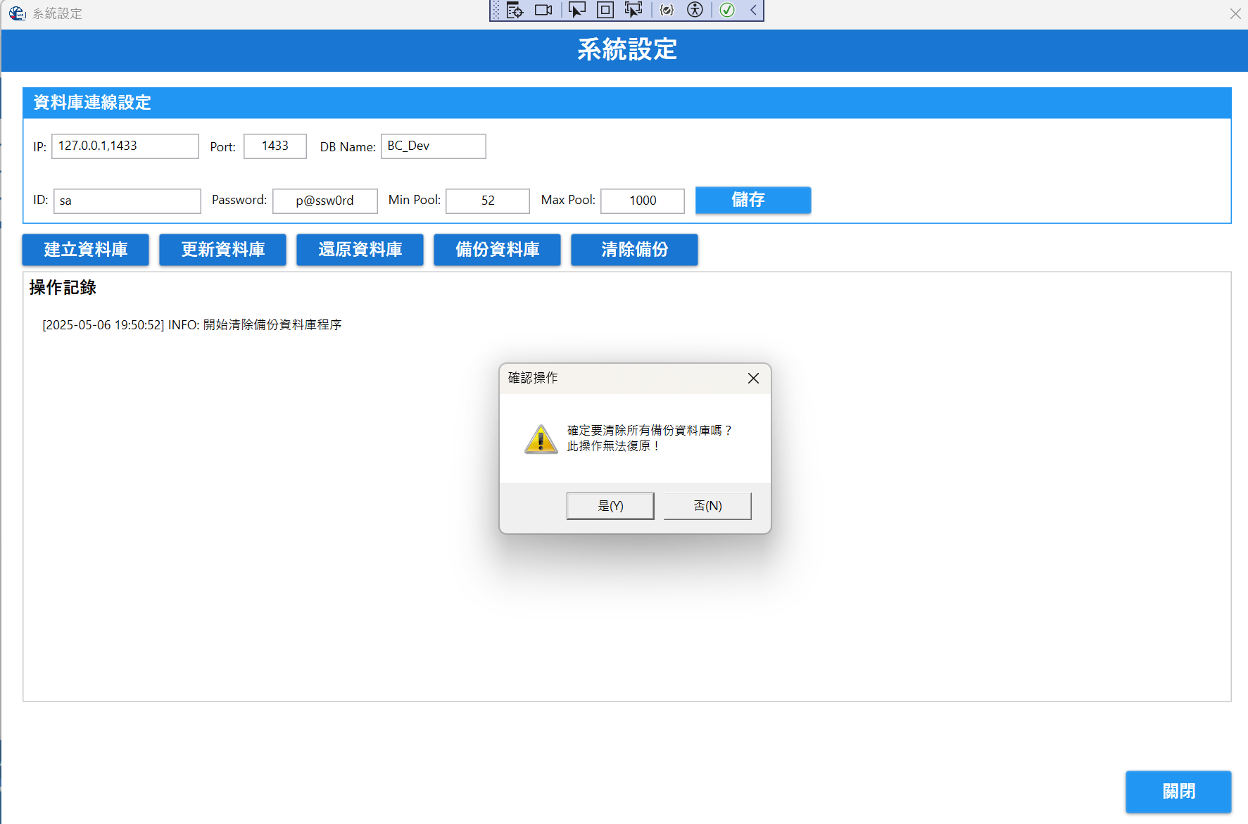This screenshot has width=1248, height=824.
Task: Open the binding failures braces icon
Action: (667, 10)
